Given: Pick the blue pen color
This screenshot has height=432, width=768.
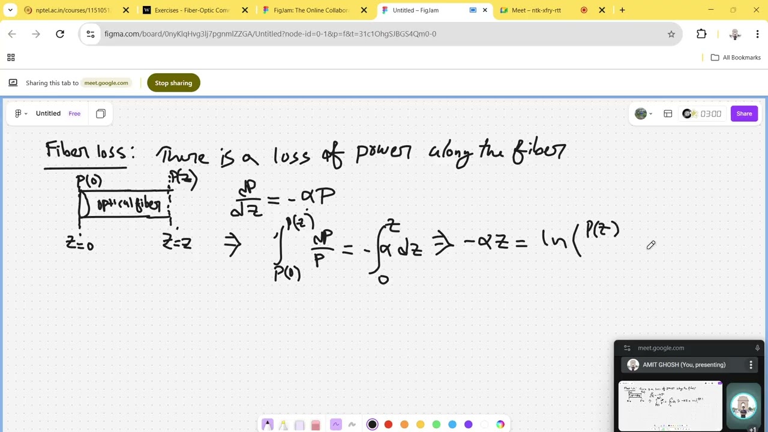Looking at the screenshot, I should pyautogui.click(x=452, y=424).
